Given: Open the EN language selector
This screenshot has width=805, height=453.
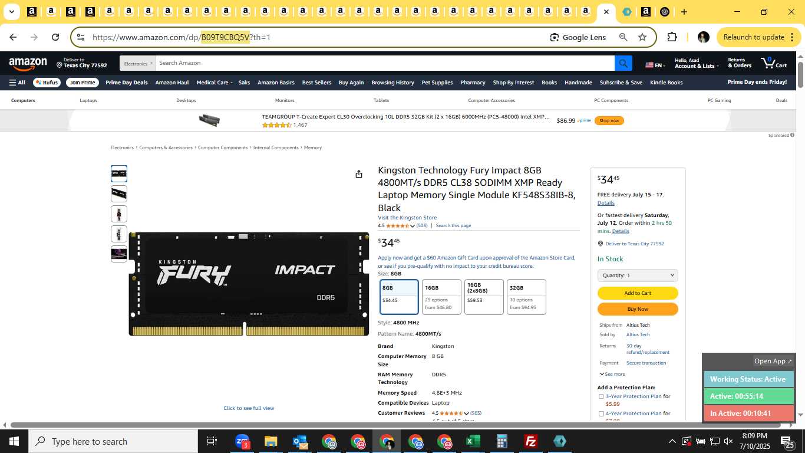Looking at the screenshot, I should (x=655, y=65).
